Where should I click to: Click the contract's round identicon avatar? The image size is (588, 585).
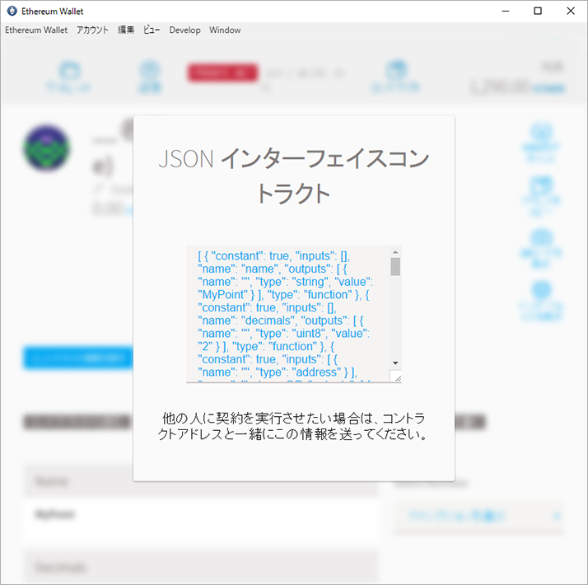pyautogui.click(x=47, y=147)
